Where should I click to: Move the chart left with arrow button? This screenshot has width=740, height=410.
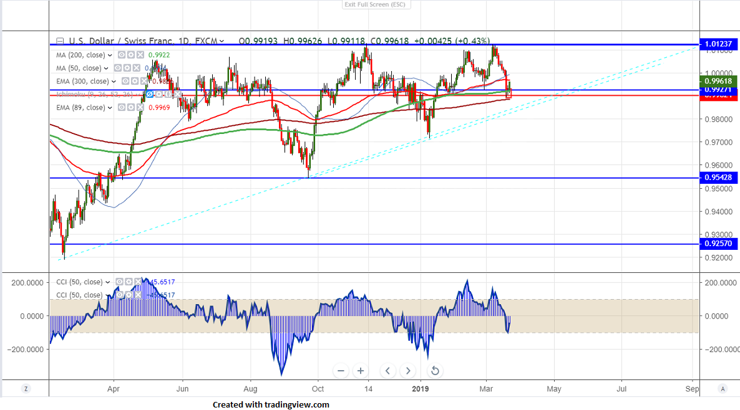tap(388, 371)
